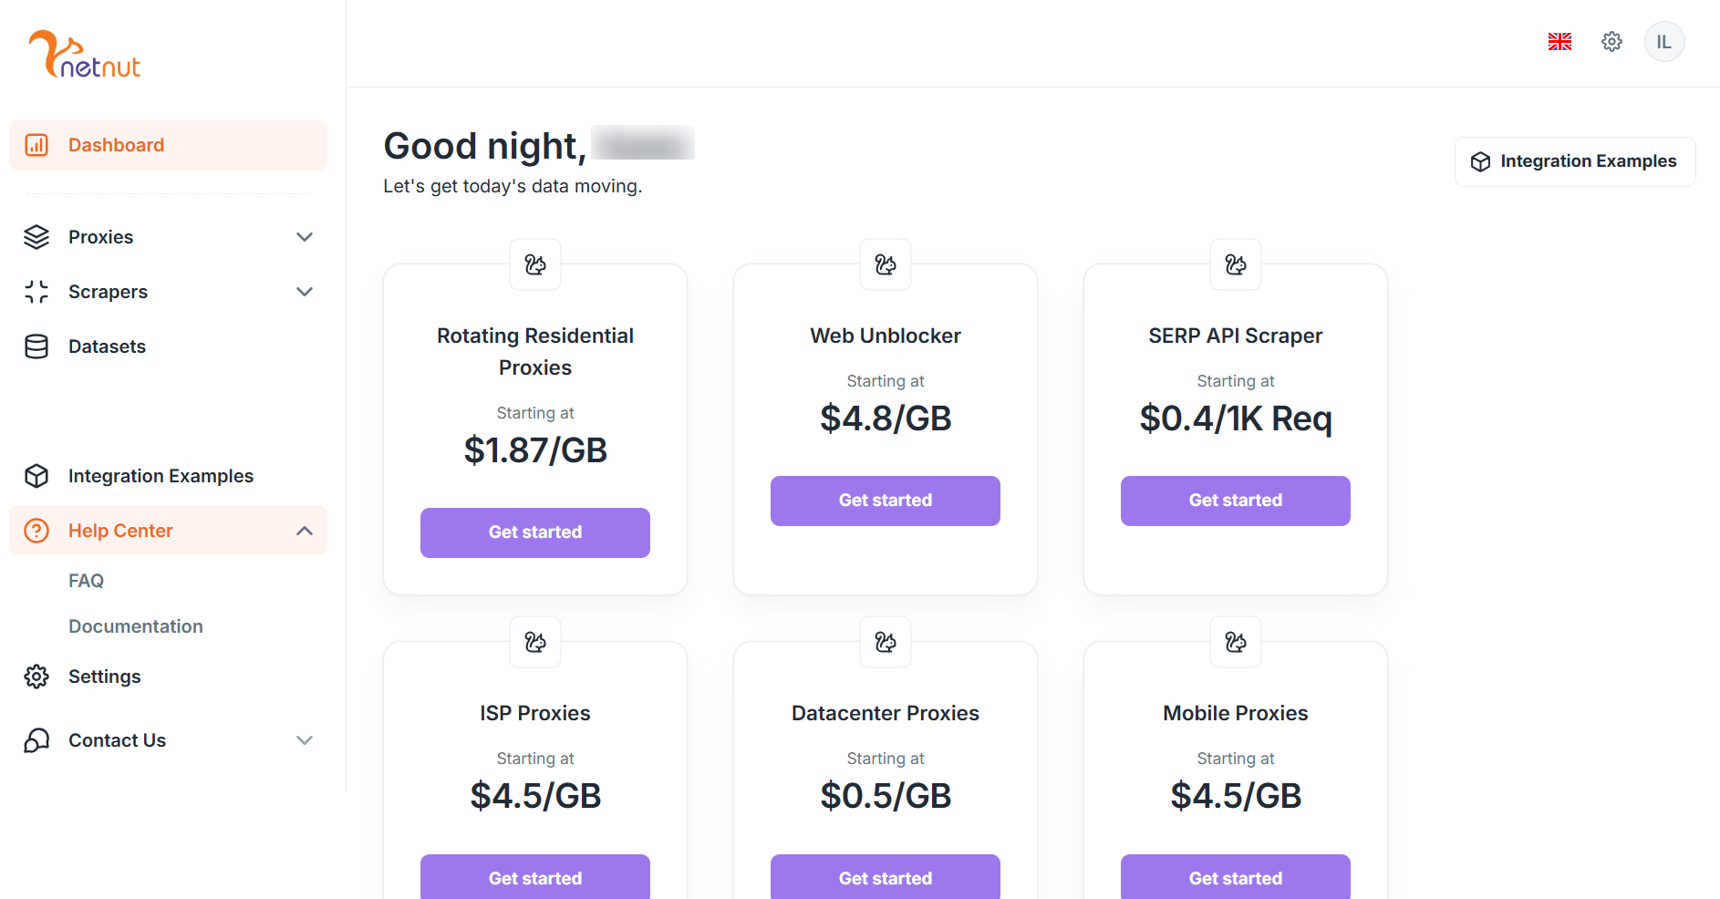Click the squirrel icon above Web Unblocker card

click(885, 264)
